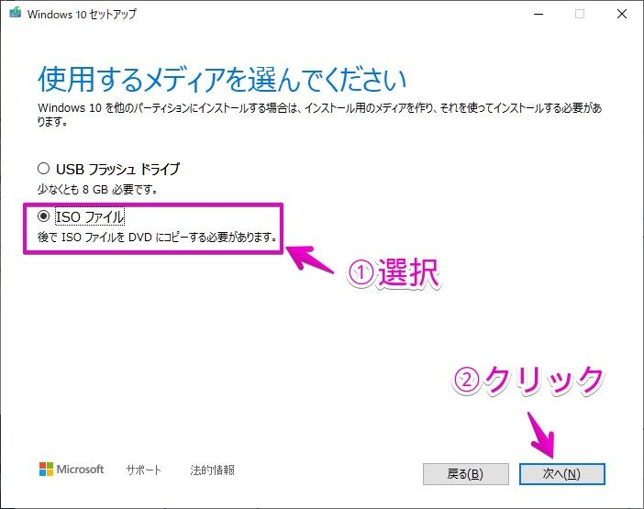This screenshot has height=509, width=644.
Task: Minimize the Windows 10 セットアップ window
Action: click(x=539, y=14)
